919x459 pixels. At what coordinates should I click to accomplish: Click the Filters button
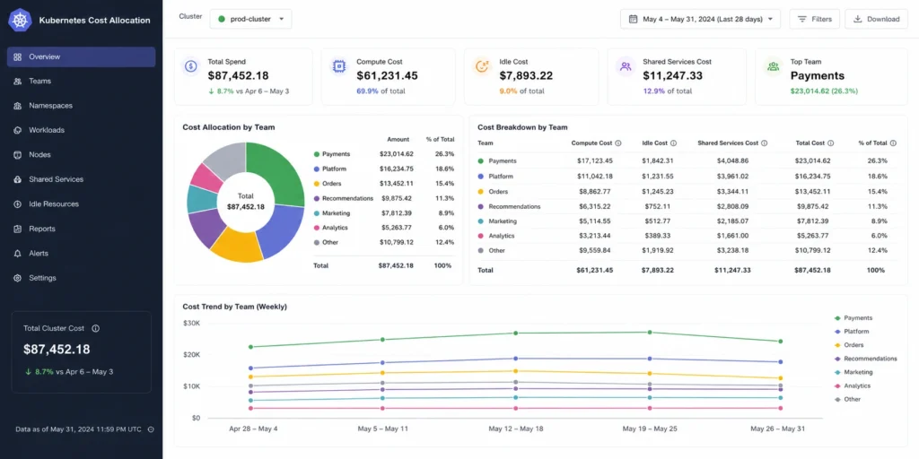pos(815,19)
